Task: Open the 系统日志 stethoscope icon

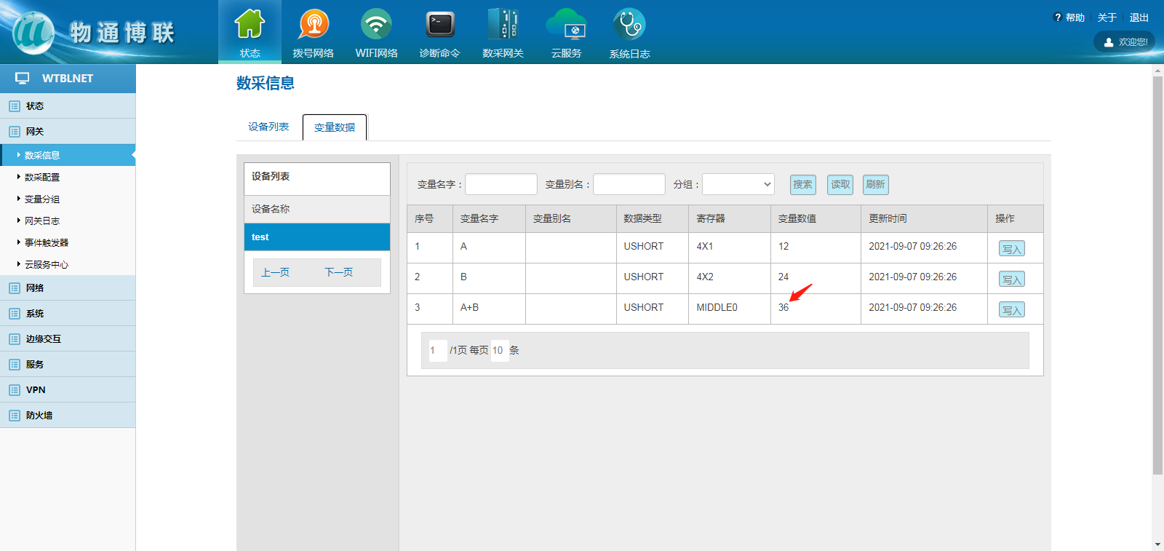Action: [x=629, y=24]
